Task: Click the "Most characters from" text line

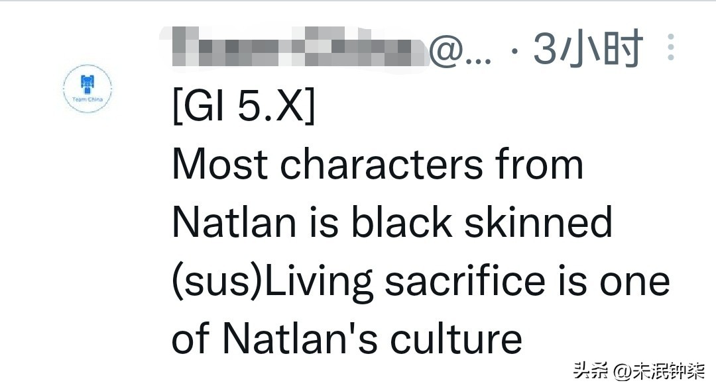Action: [x=377, y=165]
